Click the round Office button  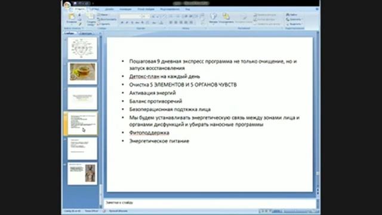[x=67, y=5]
